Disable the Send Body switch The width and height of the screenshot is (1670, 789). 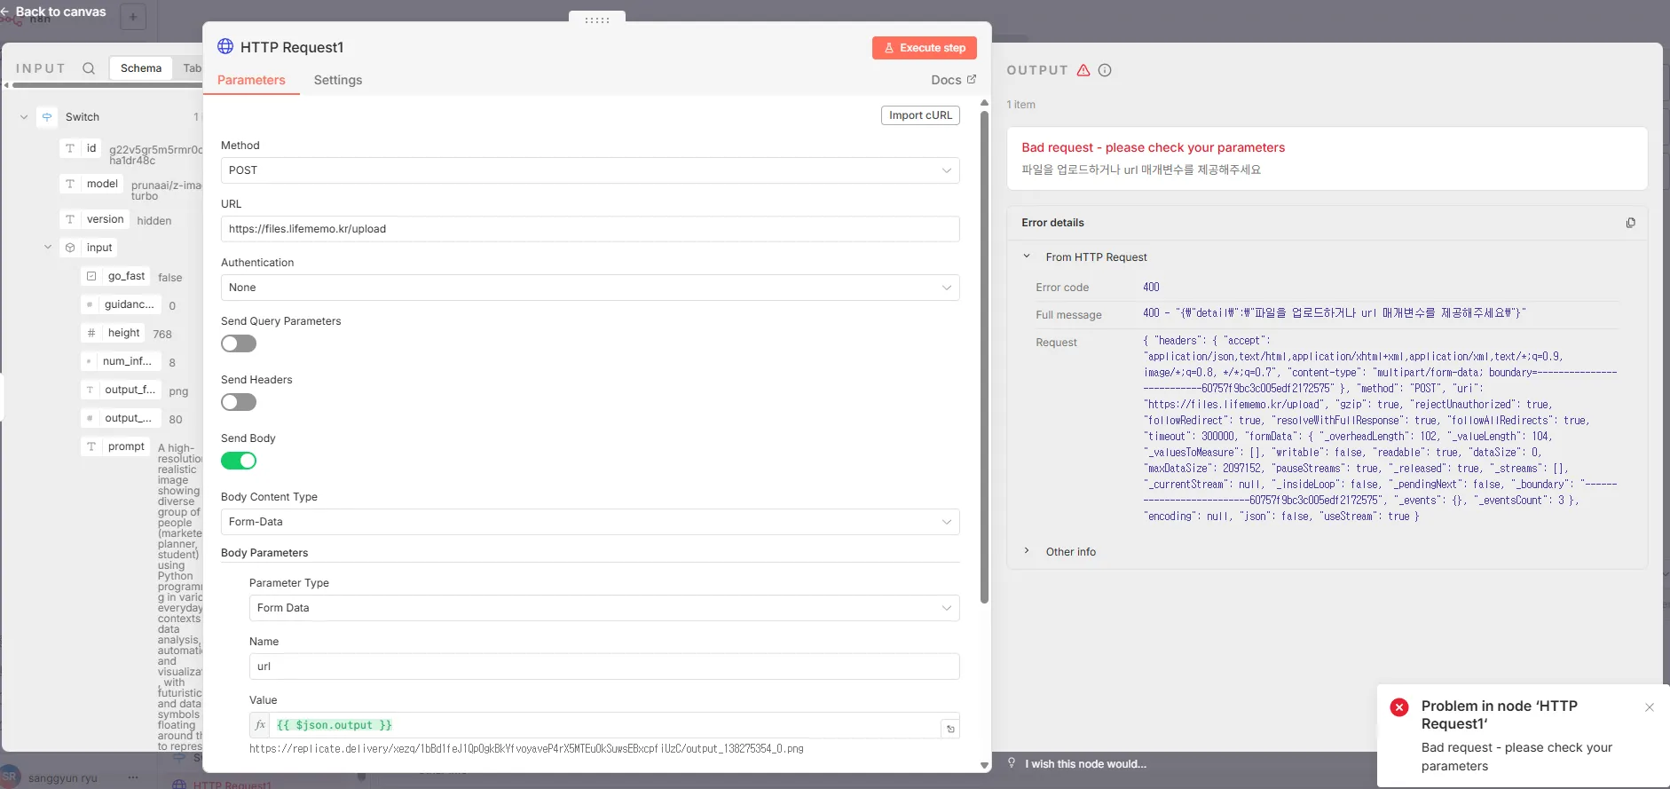click(239, 461)
